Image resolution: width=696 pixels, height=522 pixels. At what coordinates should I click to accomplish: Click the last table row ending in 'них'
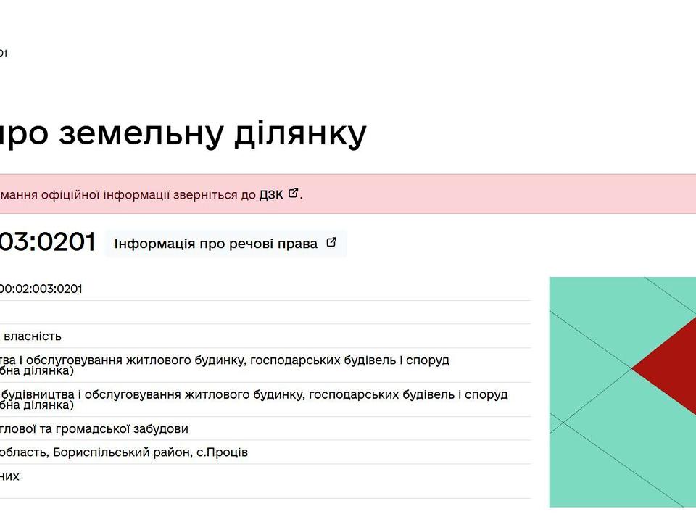click(x=10, y=476)
